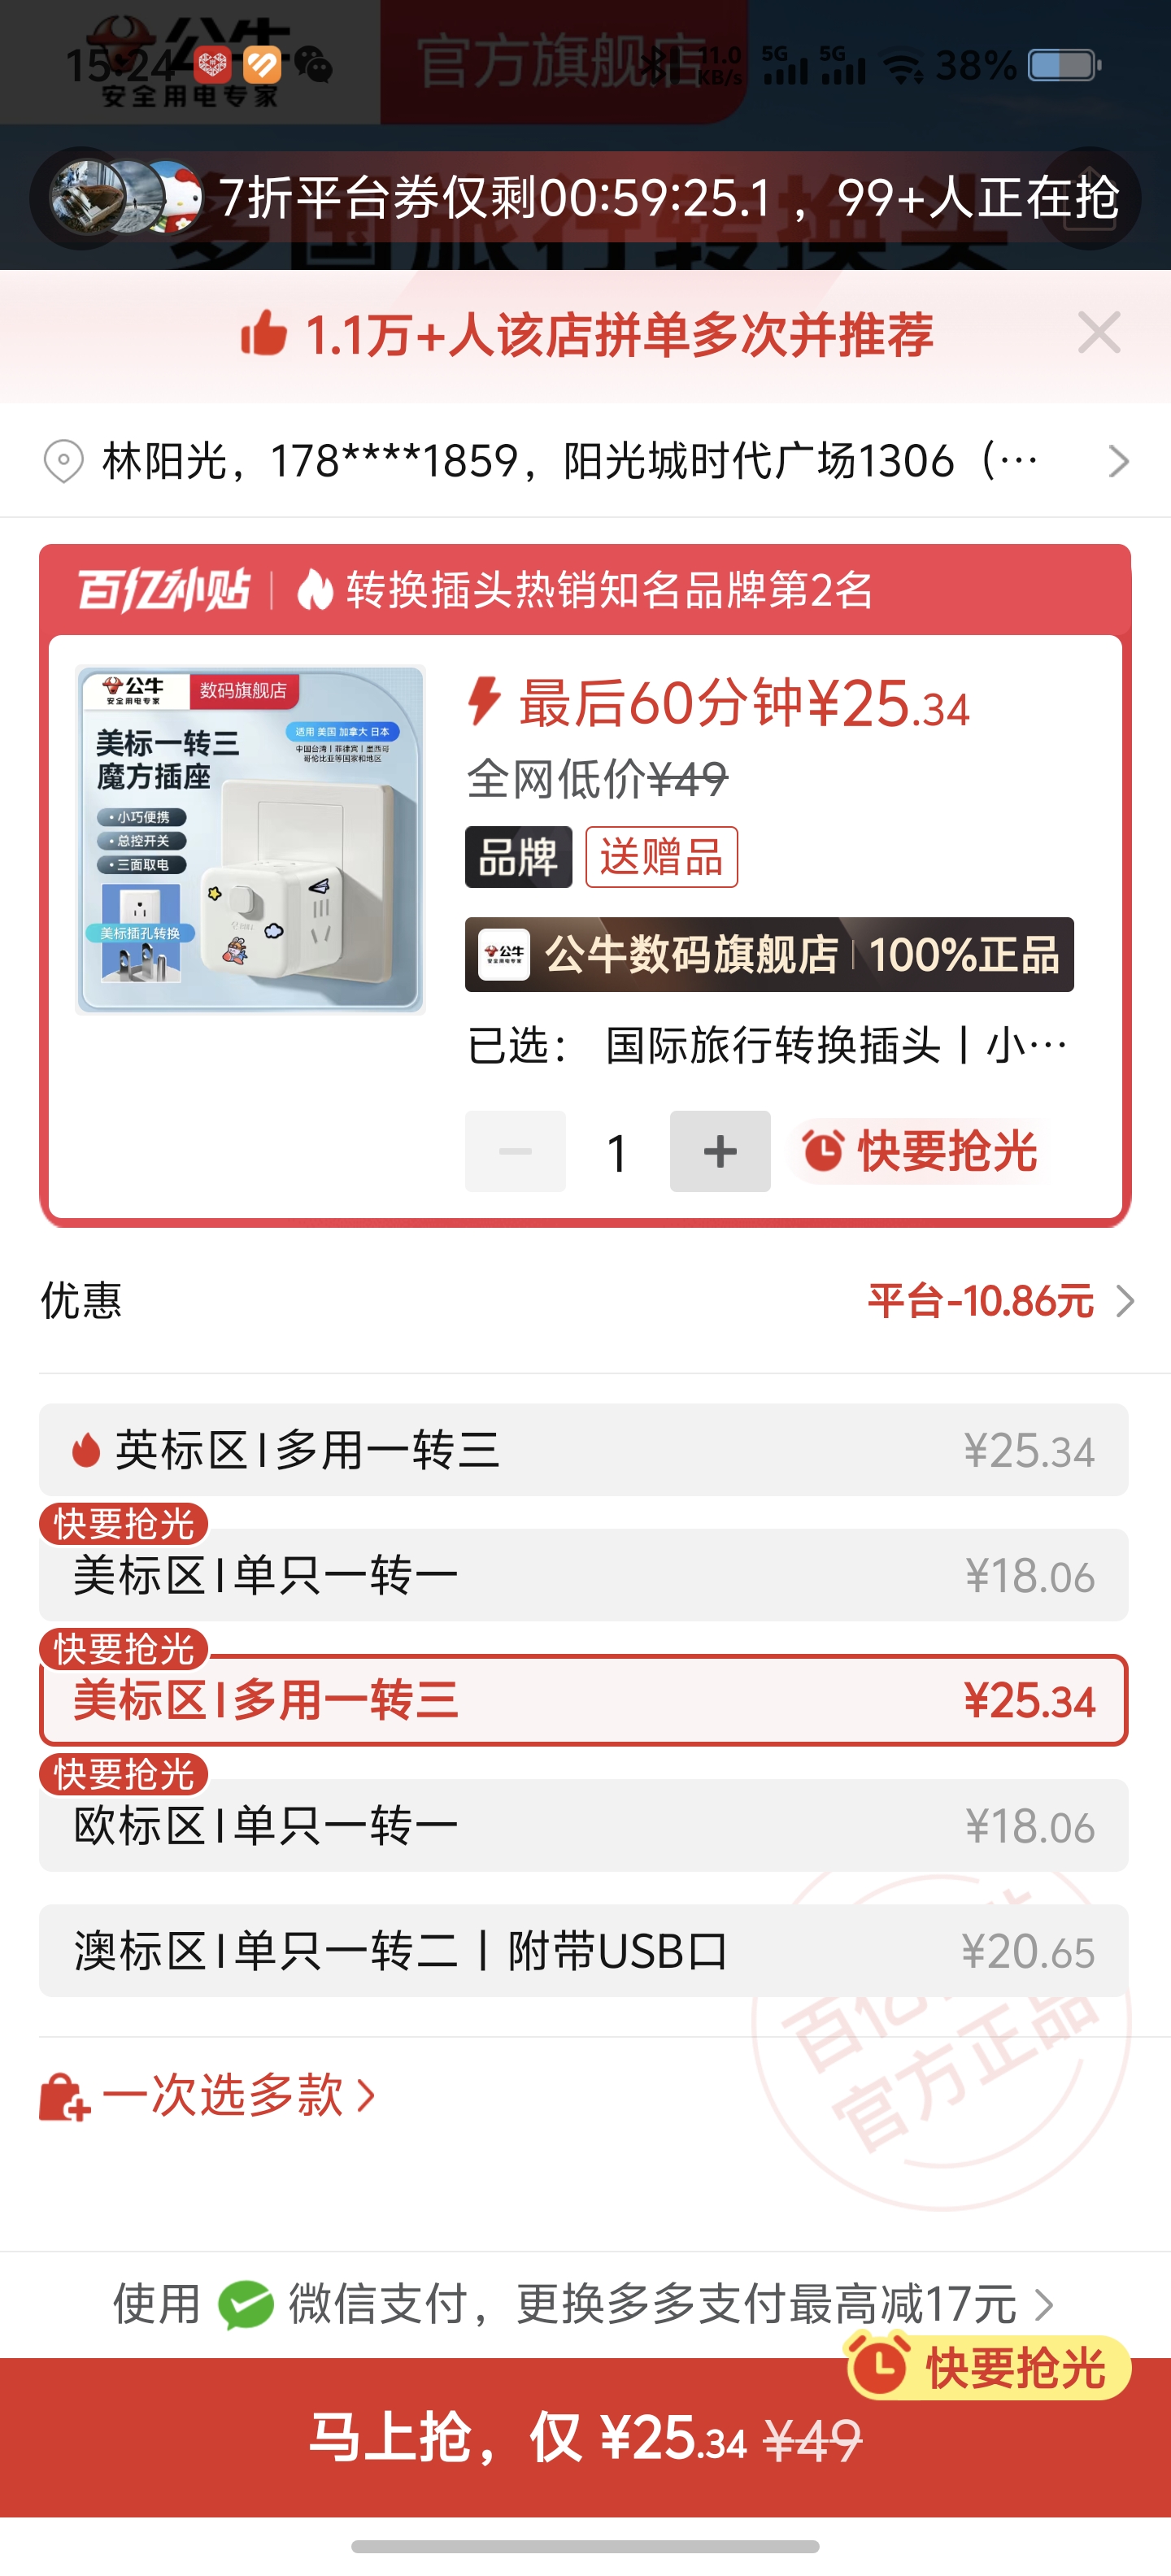Tap the 一次选多款 bag icon
This screenshot has width=1171, height=2576.
pos(65,2096)
